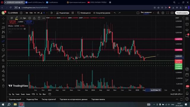Open the USDT currency dropdown
Screen dimensions: 190x107
point(179,18)
